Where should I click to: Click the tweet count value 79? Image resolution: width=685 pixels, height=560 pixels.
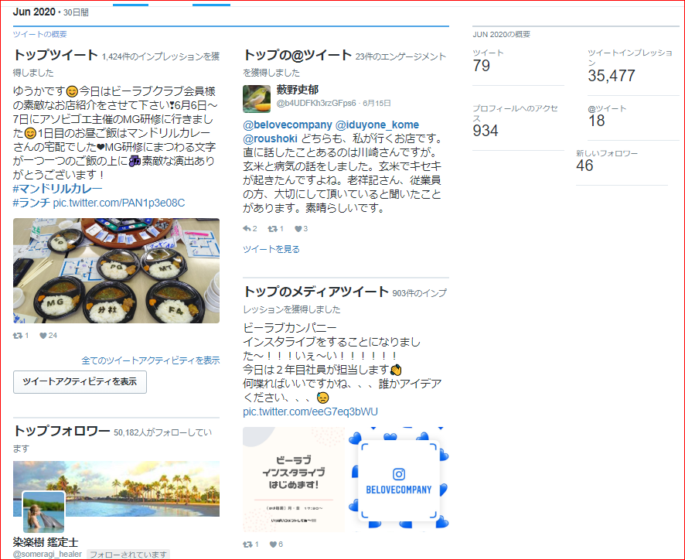click(x=482, y=66)
